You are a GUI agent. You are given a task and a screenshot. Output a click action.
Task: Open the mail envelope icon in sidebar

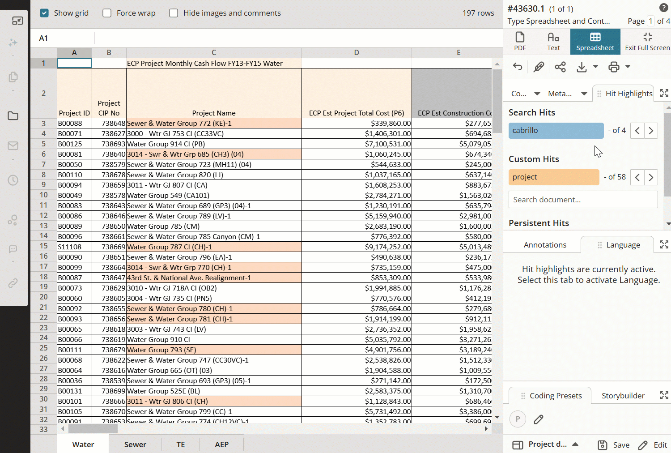point(13,145)
